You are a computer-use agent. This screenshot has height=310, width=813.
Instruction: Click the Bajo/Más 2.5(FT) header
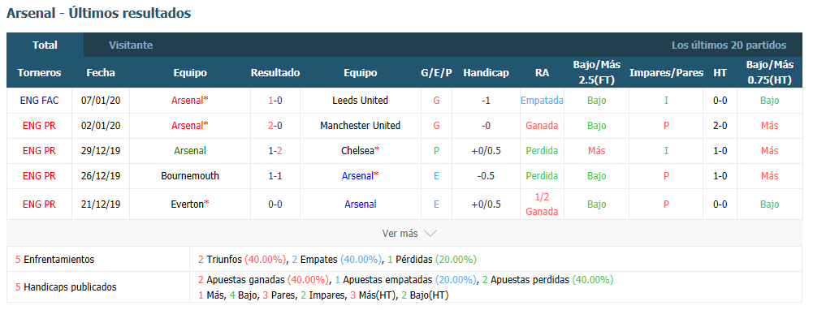pos(596,72)
